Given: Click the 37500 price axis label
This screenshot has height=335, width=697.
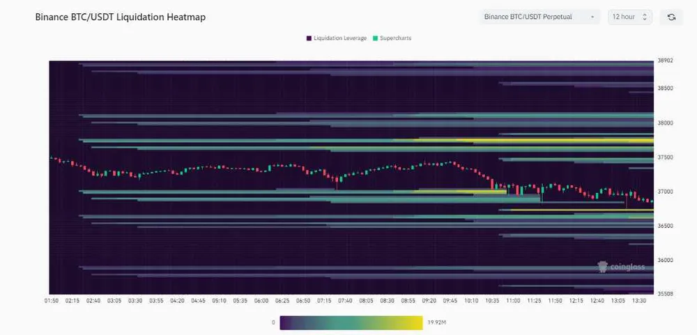Looking at the screenshot, I should (666, 157).
